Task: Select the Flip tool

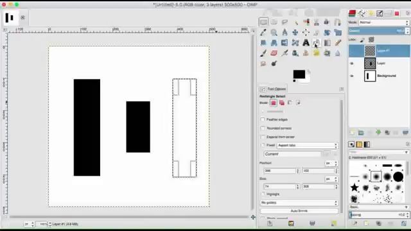Action: coord(284,43)
